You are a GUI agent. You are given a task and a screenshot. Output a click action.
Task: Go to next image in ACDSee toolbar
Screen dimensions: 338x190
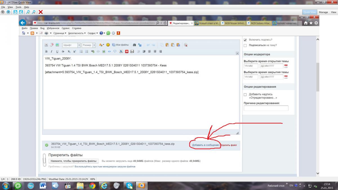(8, 12)
